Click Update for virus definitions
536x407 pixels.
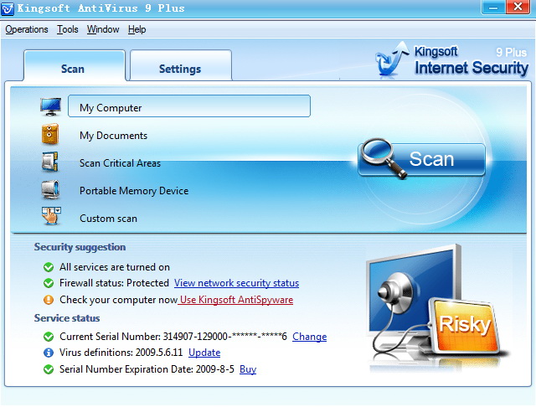[204, 353]
